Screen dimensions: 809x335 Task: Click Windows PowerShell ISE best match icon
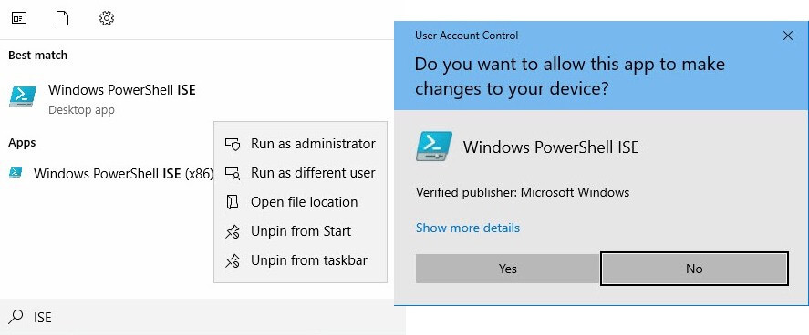23,96
